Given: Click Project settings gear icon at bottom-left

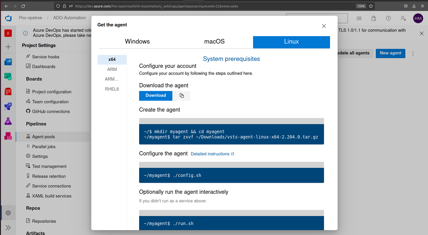Looking at the screenshot, I should coord(8,213).
